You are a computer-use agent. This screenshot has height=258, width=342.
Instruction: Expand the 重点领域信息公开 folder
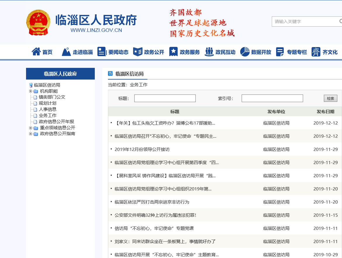tap(31, 128)
